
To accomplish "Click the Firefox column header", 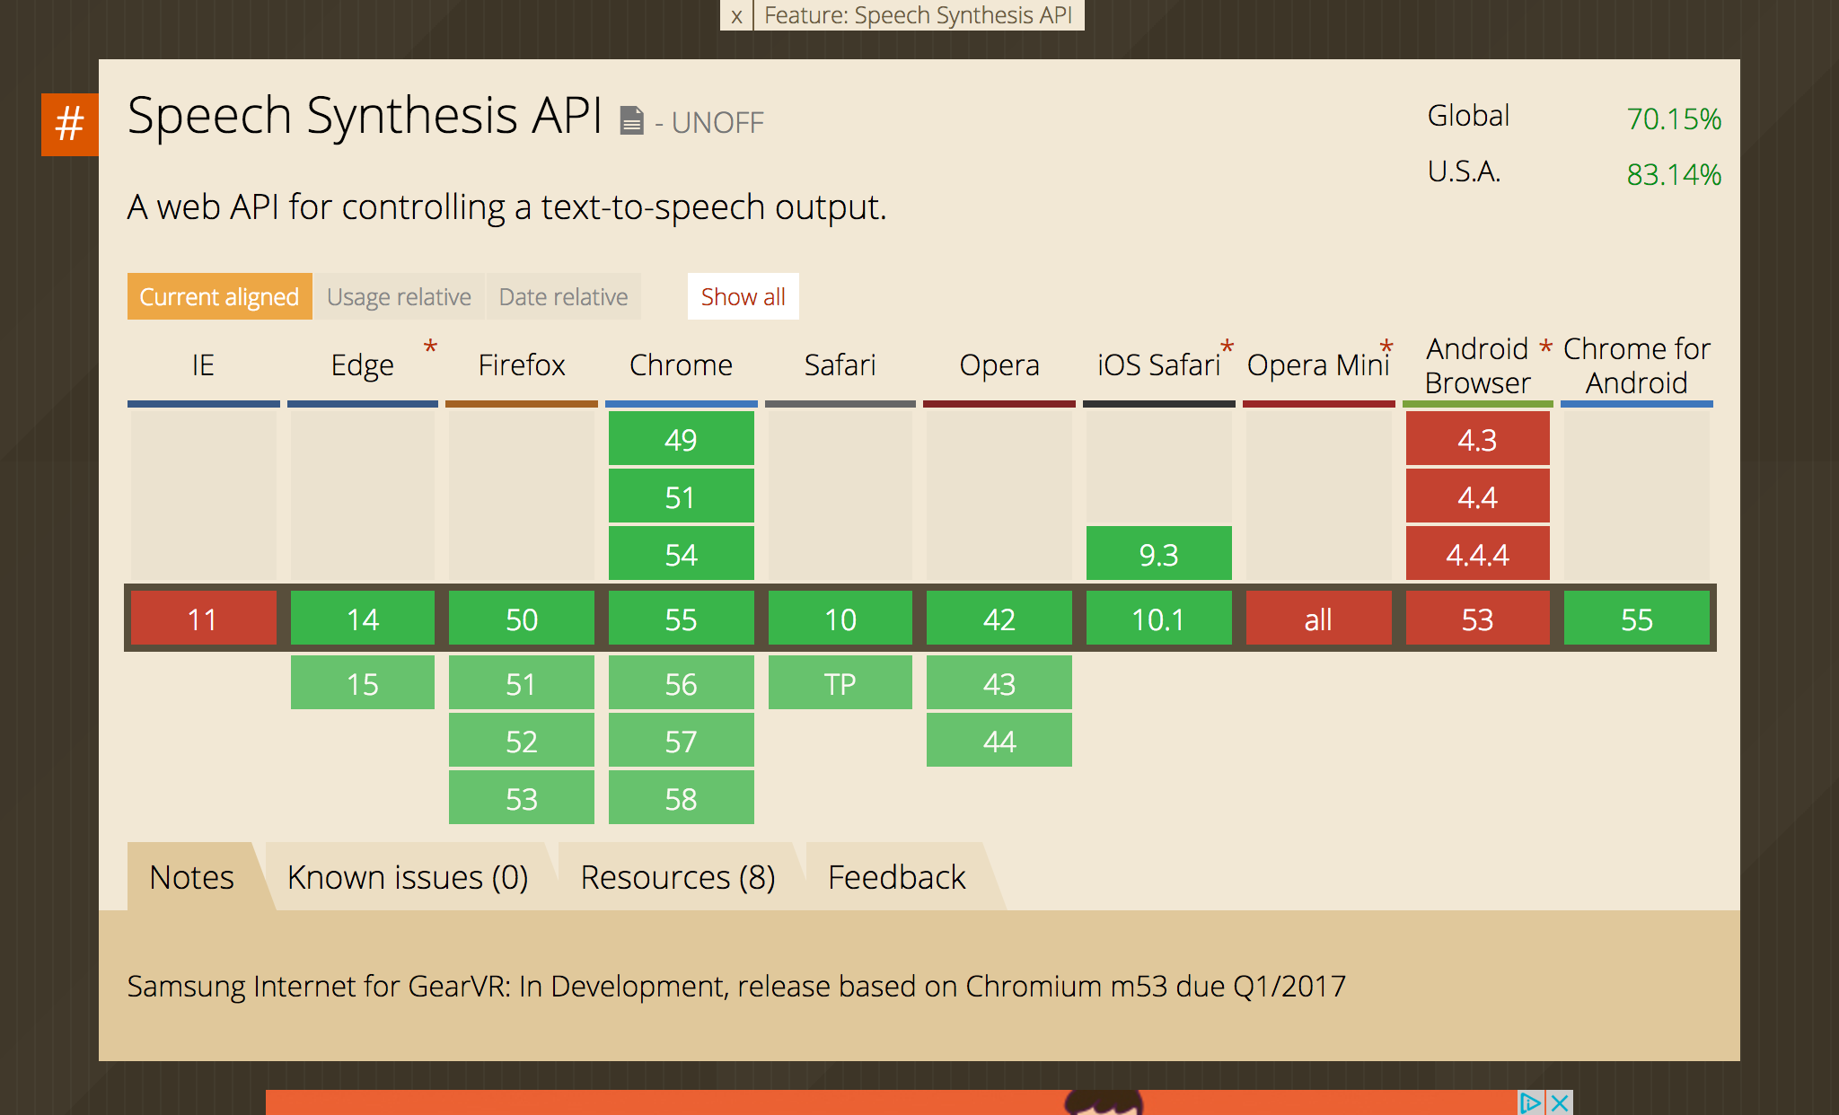I will [522, 365].
